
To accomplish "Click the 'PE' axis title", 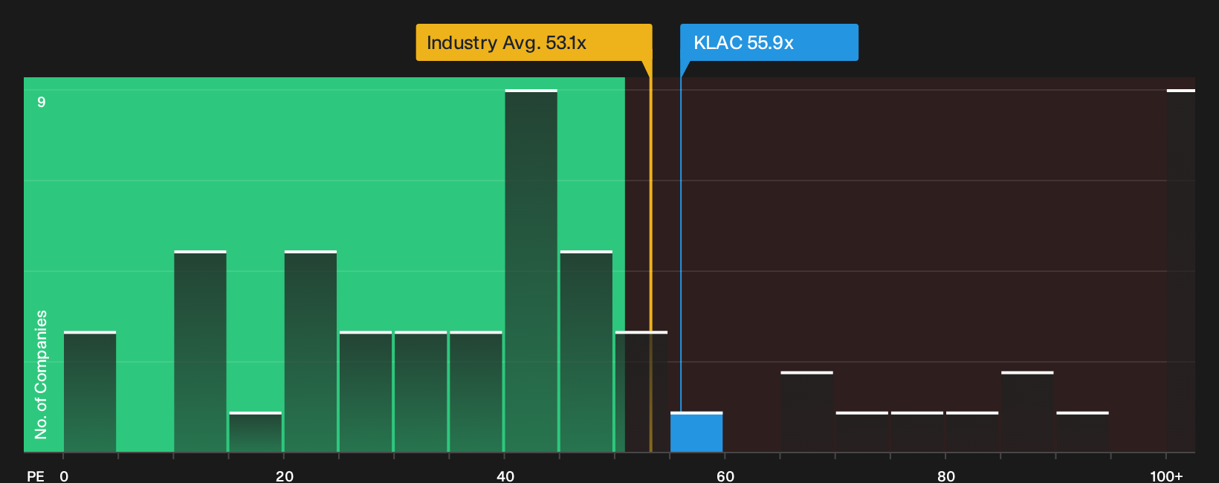I will point(36,476).
